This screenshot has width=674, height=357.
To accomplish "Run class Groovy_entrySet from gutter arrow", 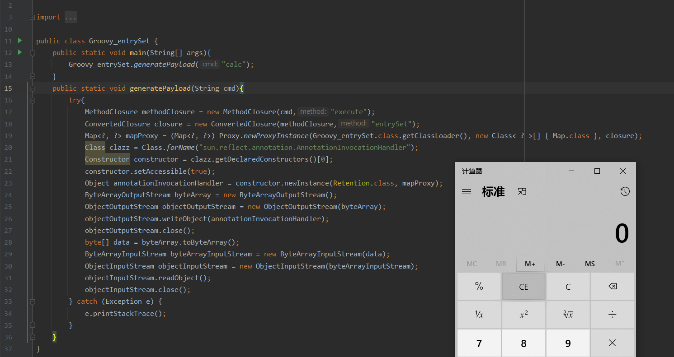I will point(19,41).
